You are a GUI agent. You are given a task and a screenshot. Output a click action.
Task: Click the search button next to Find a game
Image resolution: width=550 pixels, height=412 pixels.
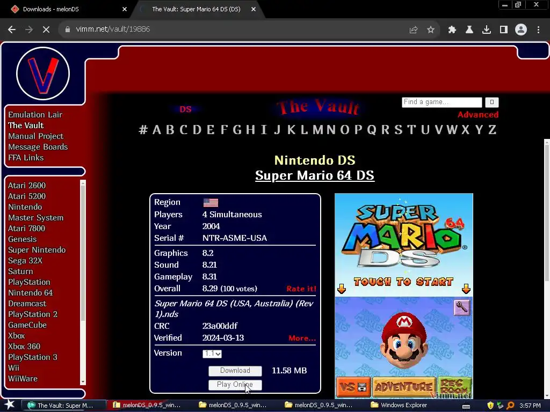492,102
